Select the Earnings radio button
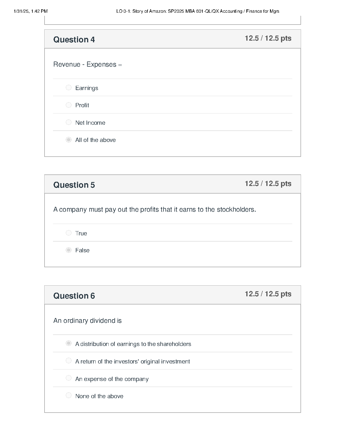345x447 pixels. pyautogui.click(x=68, y=87)
